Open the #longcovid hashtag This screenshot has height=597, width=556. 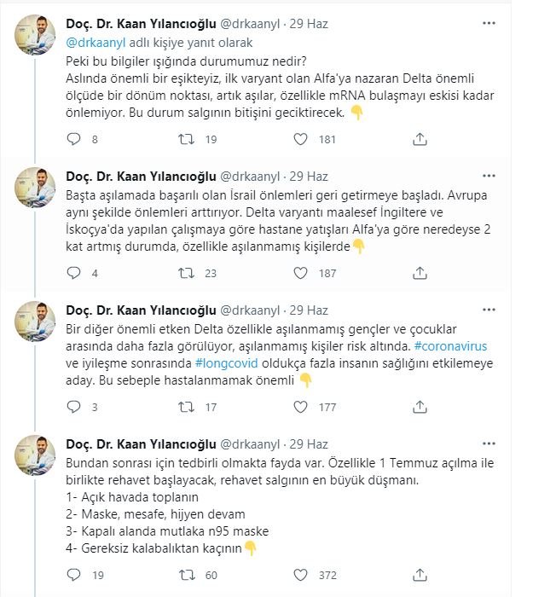click(227, 363)
